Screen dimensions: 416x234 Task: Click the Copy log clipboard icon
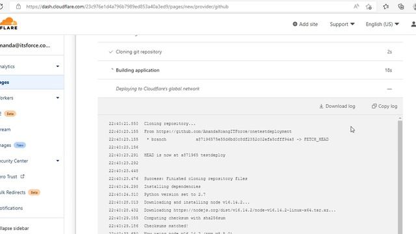pyautogui.click(x=374, y=106)
